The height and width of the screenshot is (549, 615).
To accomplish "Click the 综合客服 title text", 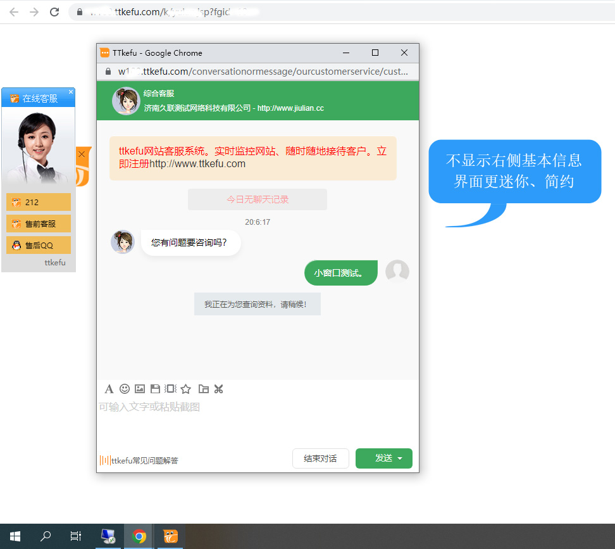I will coord(159,93).
